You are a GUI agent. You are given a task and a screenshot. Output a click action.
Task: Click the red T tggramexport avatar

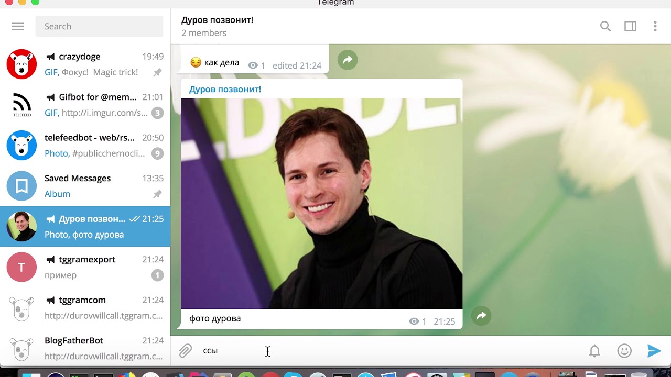point(21,267)
